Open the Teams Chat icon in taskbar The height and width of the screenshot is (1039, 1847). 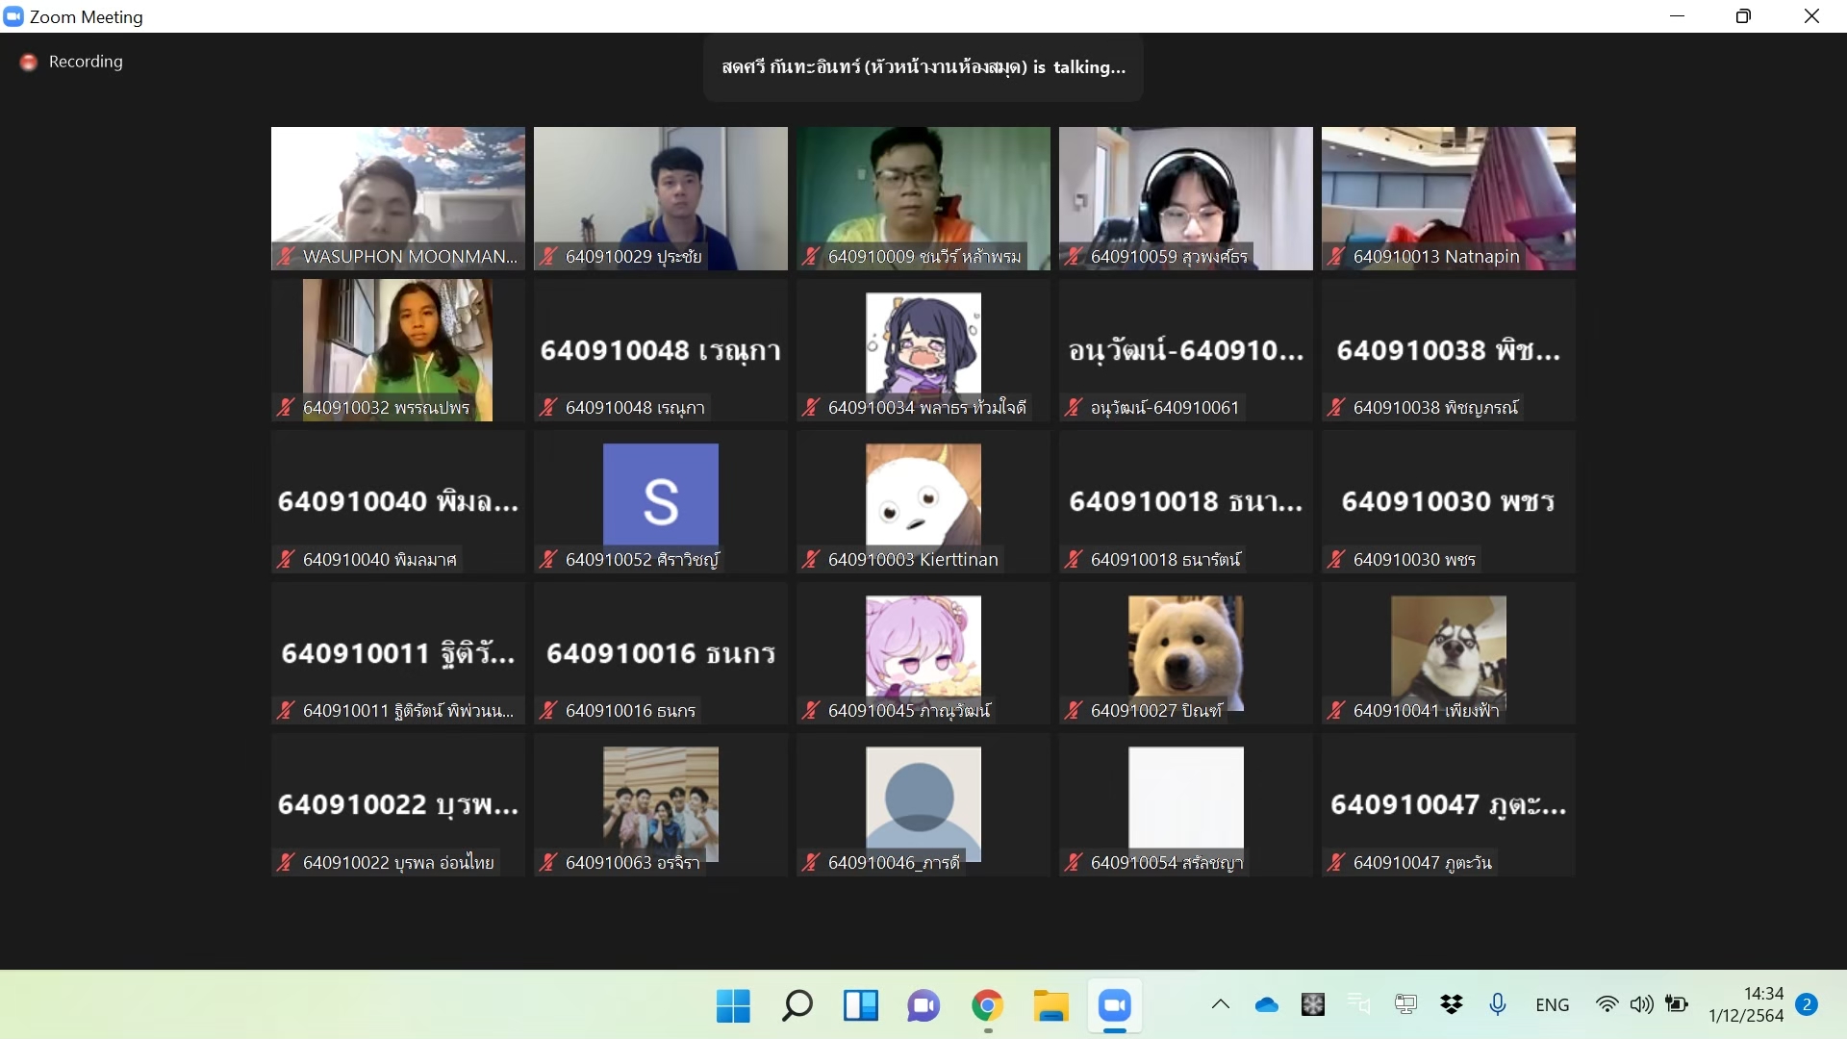pyautogui.click(x=923, y=1005)
